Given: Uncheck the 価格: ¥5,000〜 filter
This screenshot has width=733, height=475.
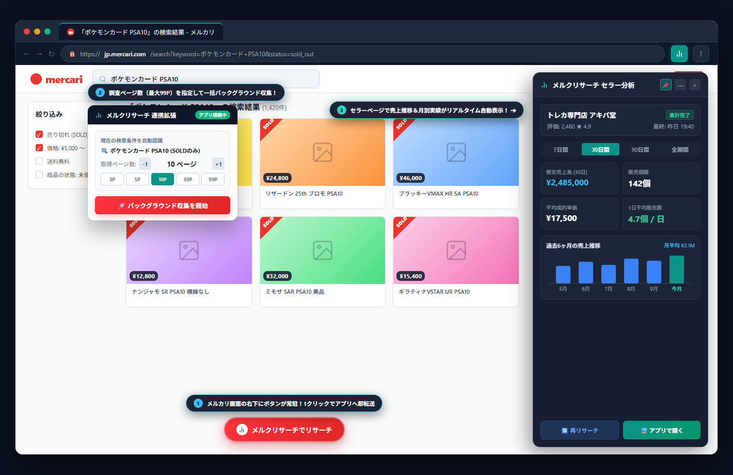Looking at the screenshot, I should click(x=39, y=148).
